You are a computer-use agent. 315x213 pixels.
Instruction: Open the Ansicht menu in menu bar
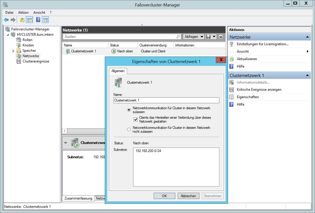coord(39,12)
